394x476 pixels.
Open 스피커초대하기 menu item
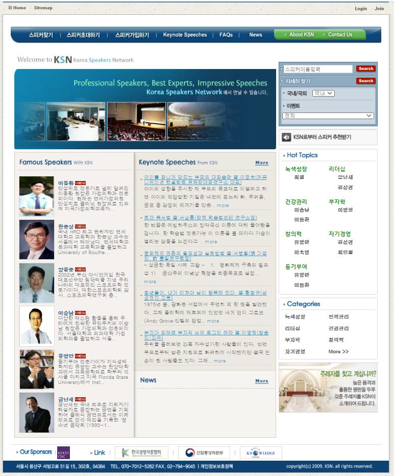tap(83, 35)
